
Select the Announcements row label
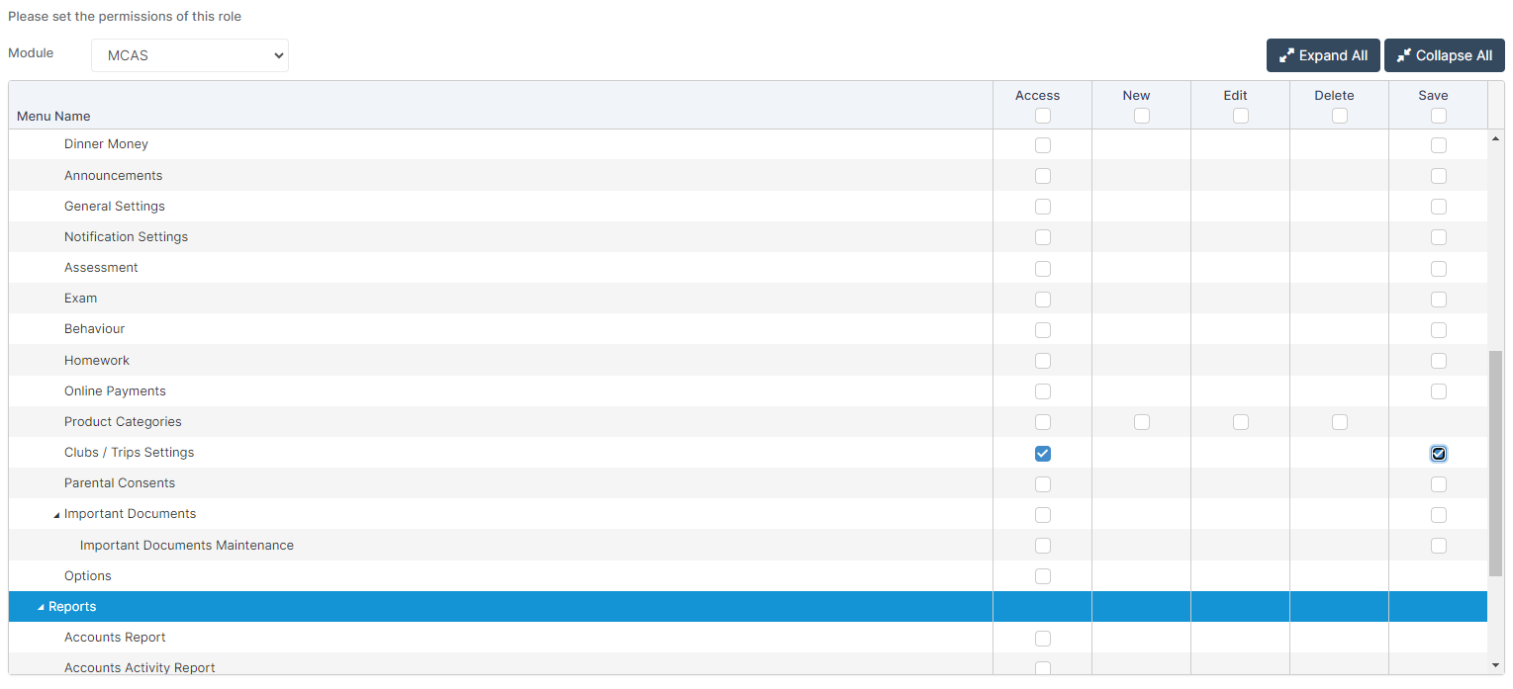pos(113,176)
